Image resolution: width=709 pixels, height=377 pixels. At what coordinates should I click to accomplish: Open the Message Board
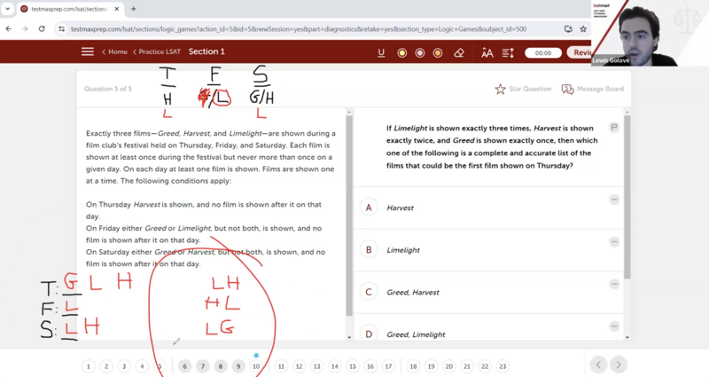(x=568, y=89)
